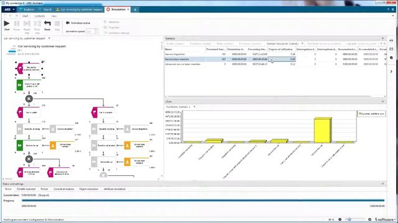Start the simulation with the Start button
Image resolution: width=398 pixels, height=223 pixels.
pyautogui.click(x=7, y=25)
